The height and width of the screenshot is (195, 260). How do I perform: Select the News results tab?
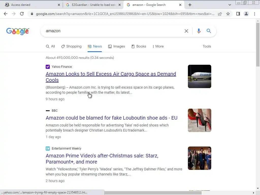pos(95,46)
